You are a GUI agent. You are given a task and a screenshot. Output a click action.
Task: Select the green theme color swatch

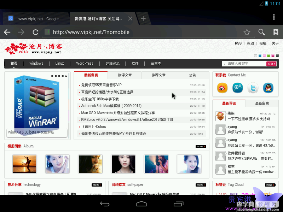coord(268,56)
